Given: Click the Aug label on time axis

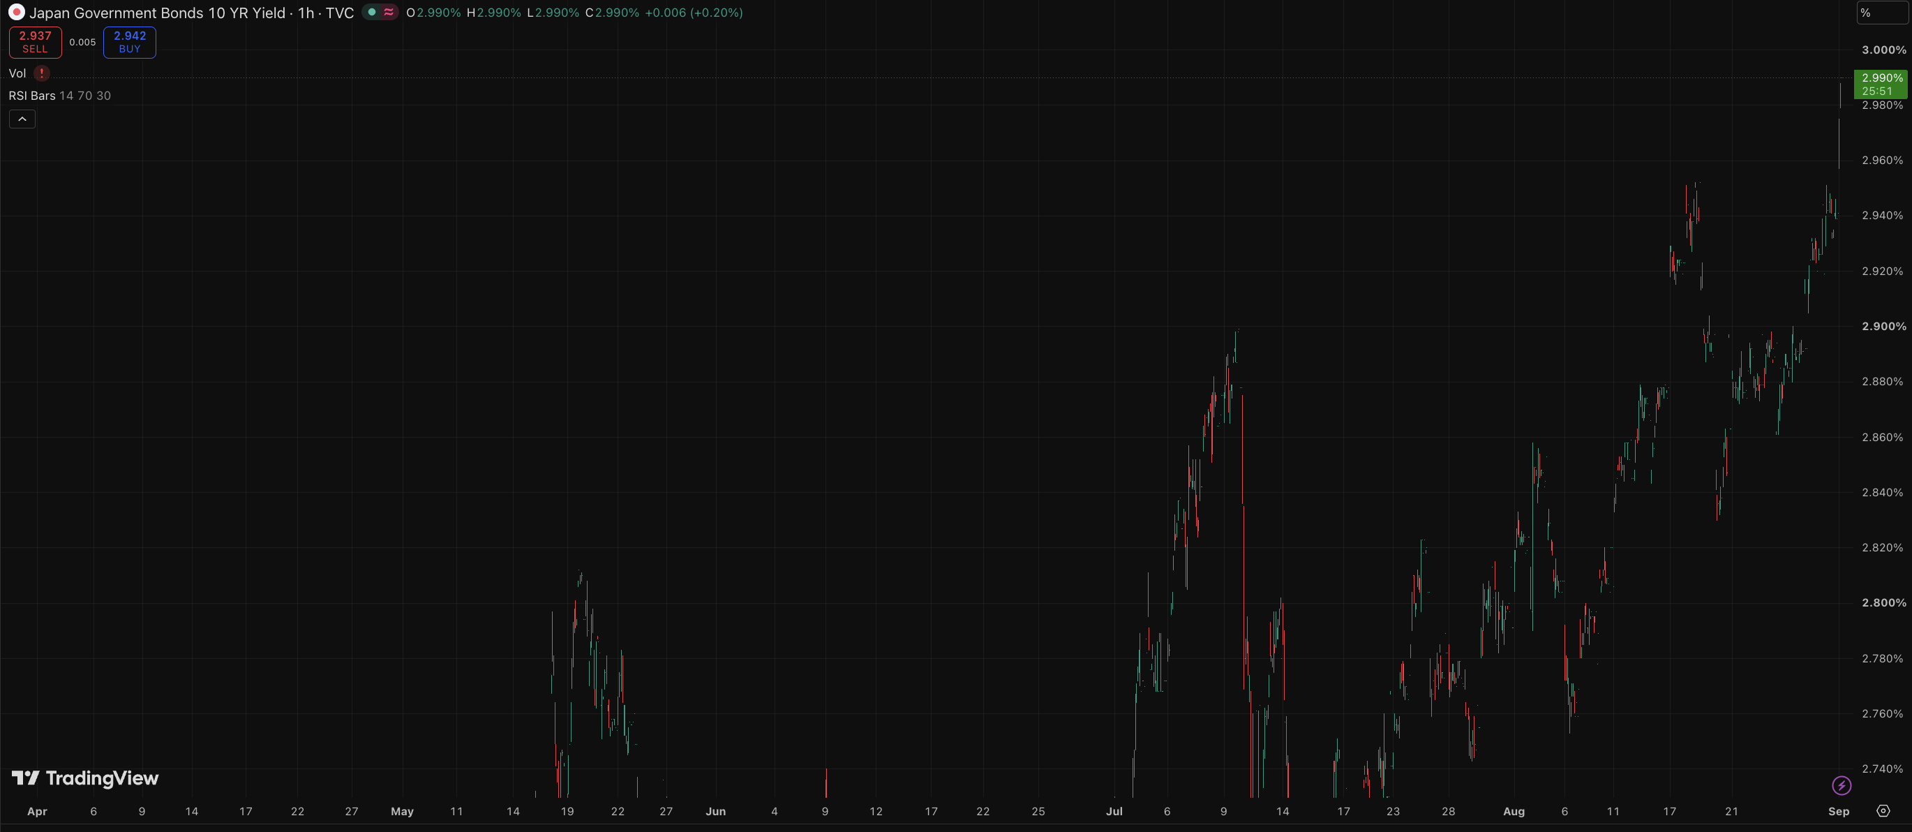Looking at the screenshot, I should (1514, 811).
